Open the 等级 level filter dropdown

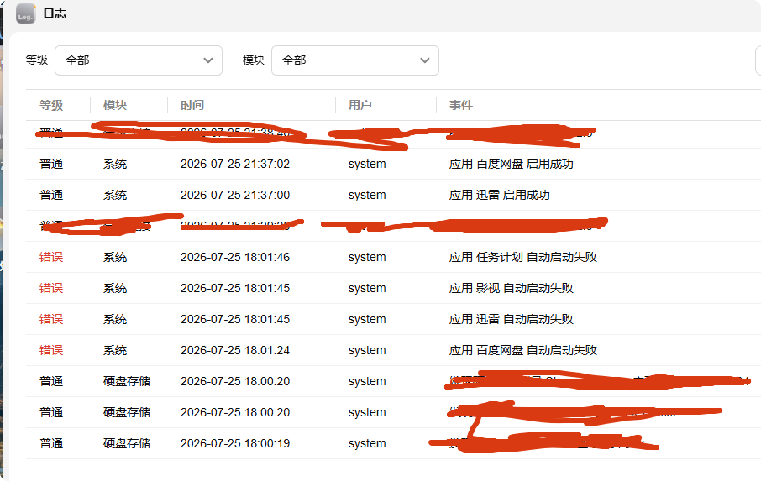(x=139, y=60)
